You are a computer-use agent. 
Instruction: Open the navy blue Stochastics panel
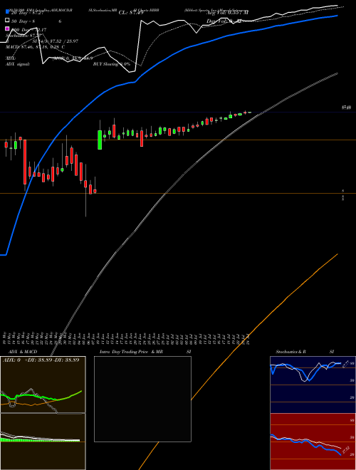[313, 385]
